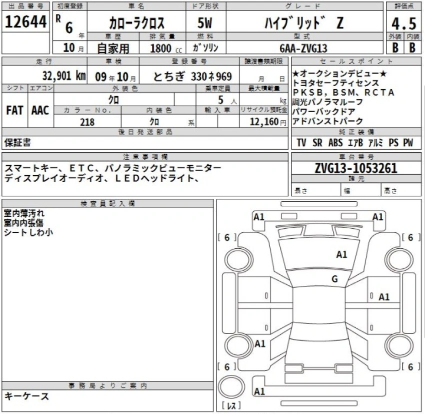The height and width of the screenshot is (414, 425).
Task: Click the interior color value クロ under 内装色
Action: (x=154, y=122)
